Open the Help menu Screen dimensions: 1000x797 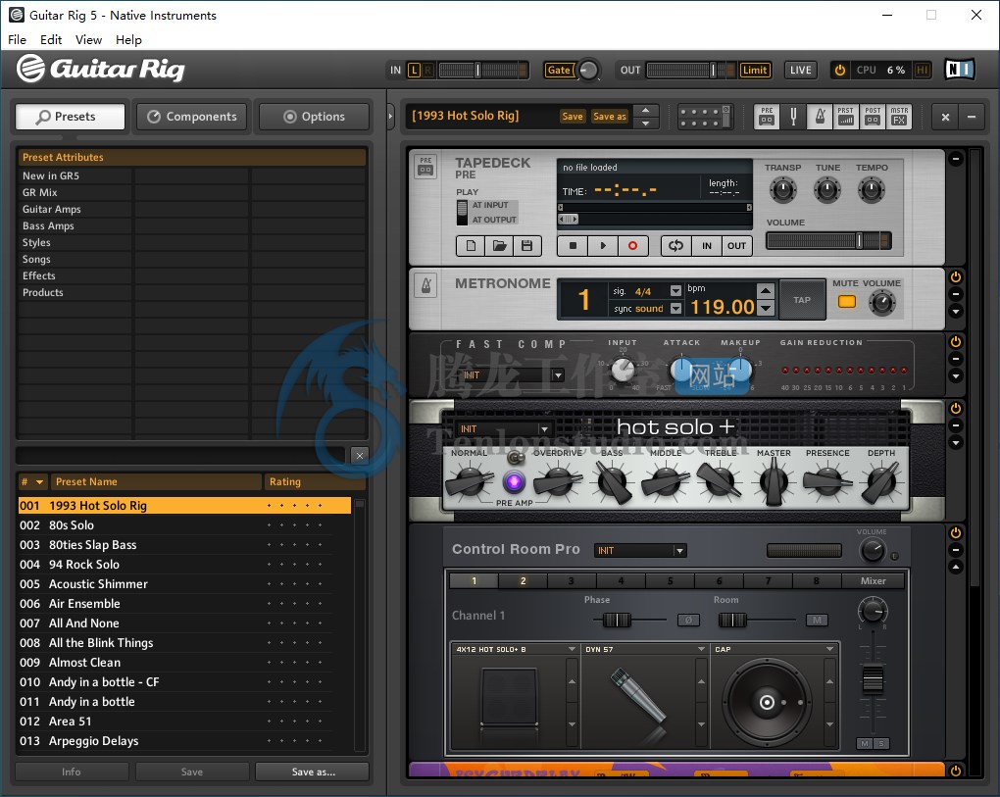[128, 39]
